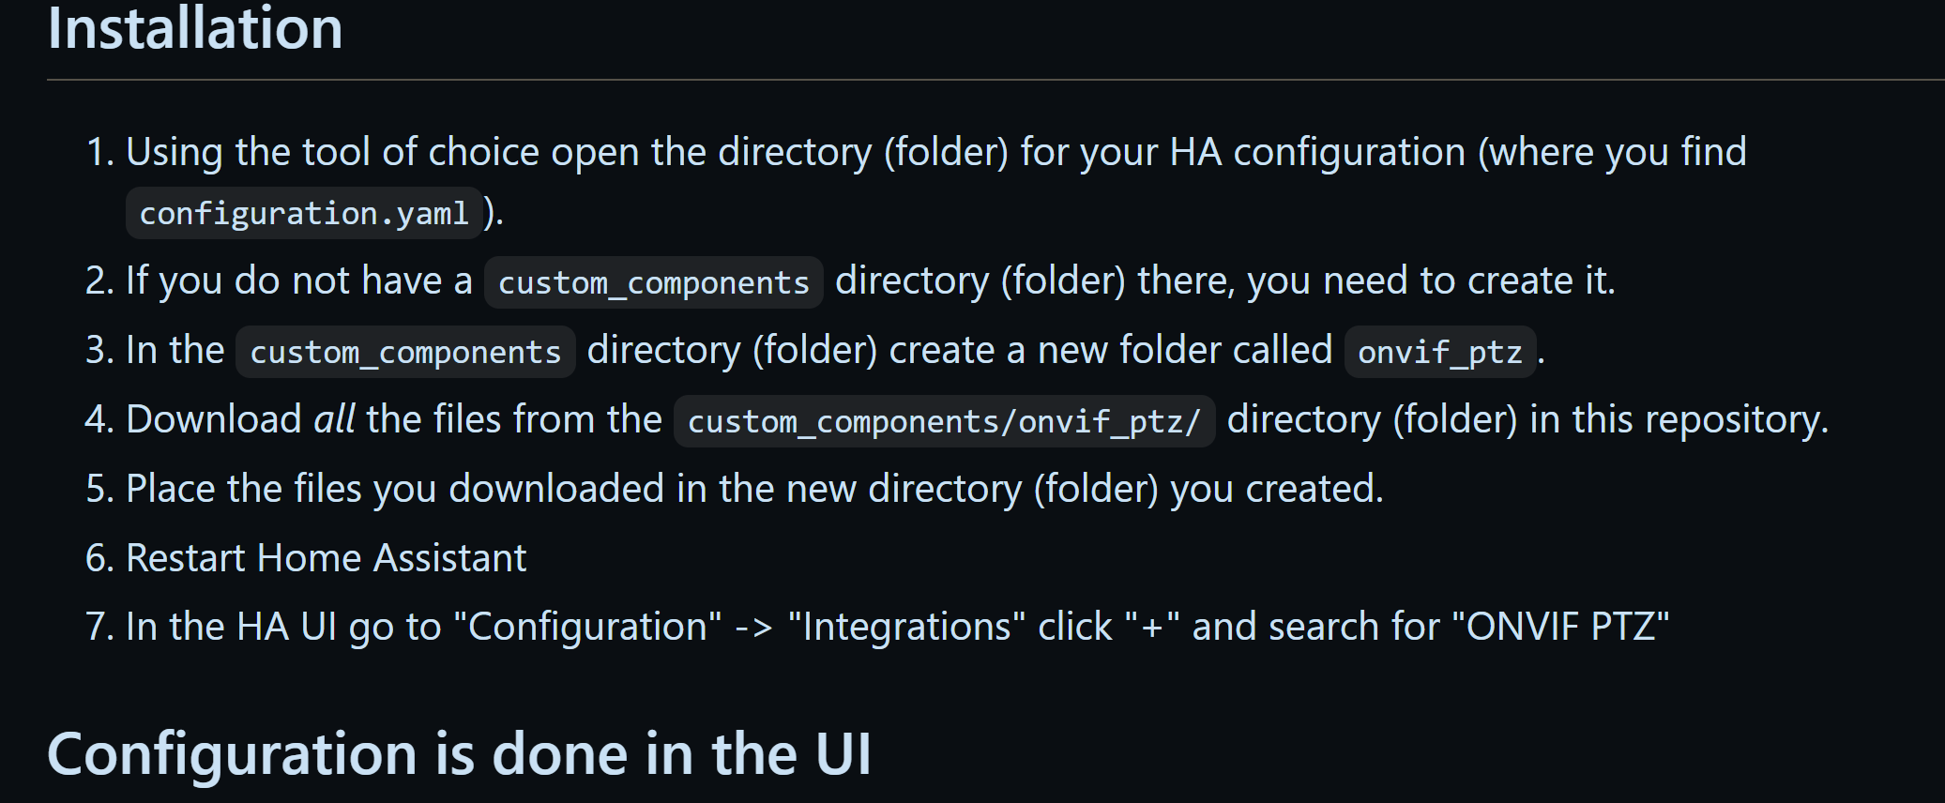Click the "Configuration is done in the UI" heading
The width and height of the screenshot is (1945, 803).
point(459,754)
